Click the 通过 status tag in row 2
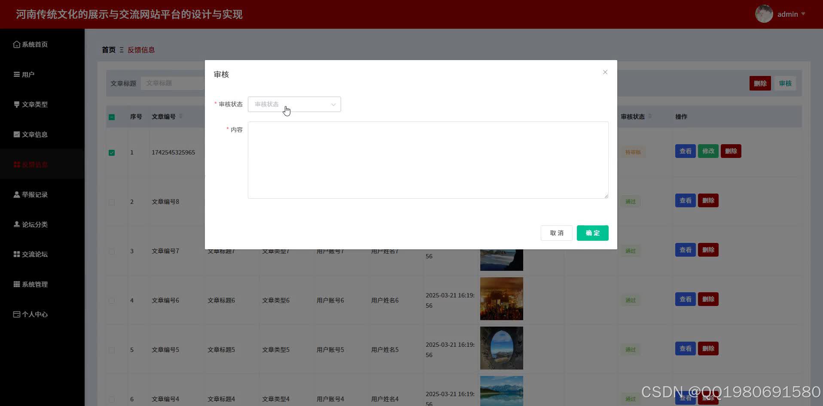823x406 pixels. [x=630, y=201]
